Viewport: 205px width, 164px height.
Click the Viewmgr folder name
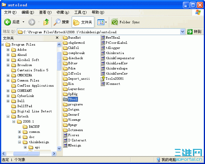point(74,120)
